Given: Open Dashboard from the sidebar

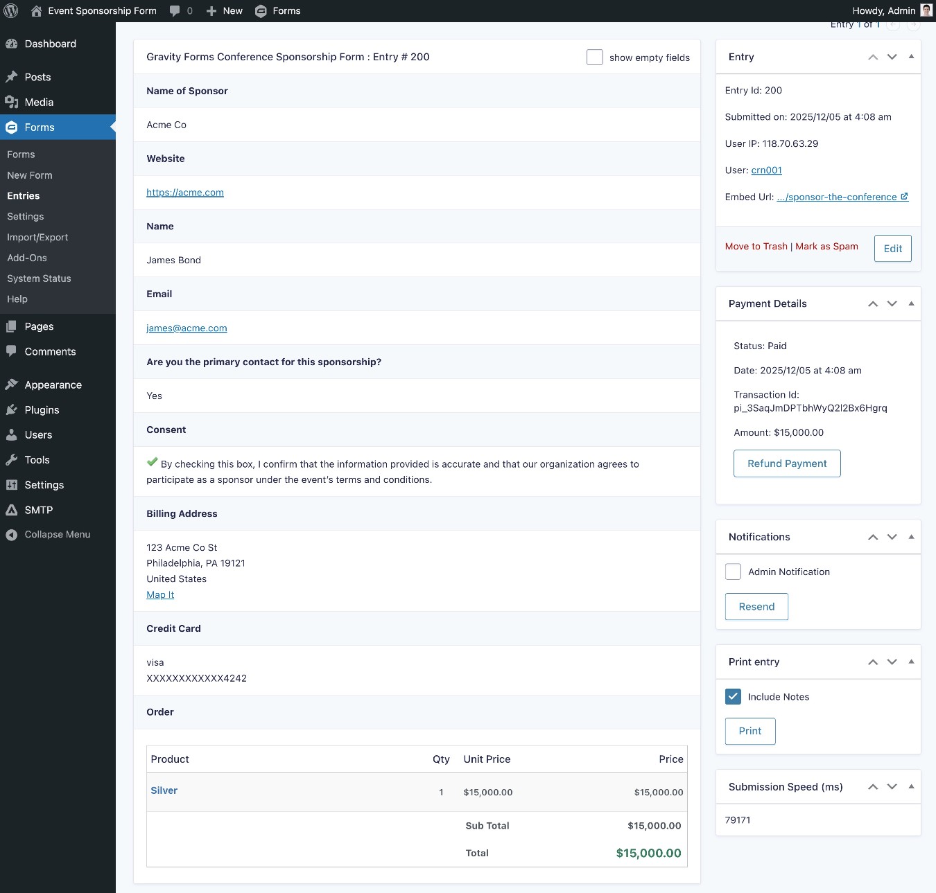Looking at the screenshot, I should (50, 44).
